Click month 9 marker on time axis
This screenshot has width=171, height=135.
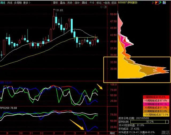click(7, 133)
